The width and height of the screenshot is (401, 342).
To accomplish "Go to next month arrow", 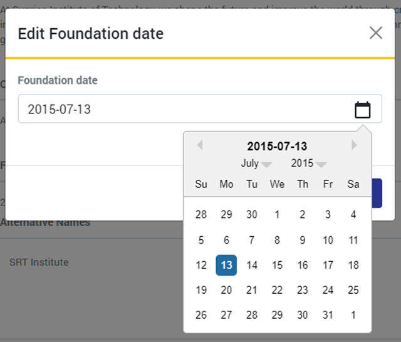I will (x=355, y=145).
